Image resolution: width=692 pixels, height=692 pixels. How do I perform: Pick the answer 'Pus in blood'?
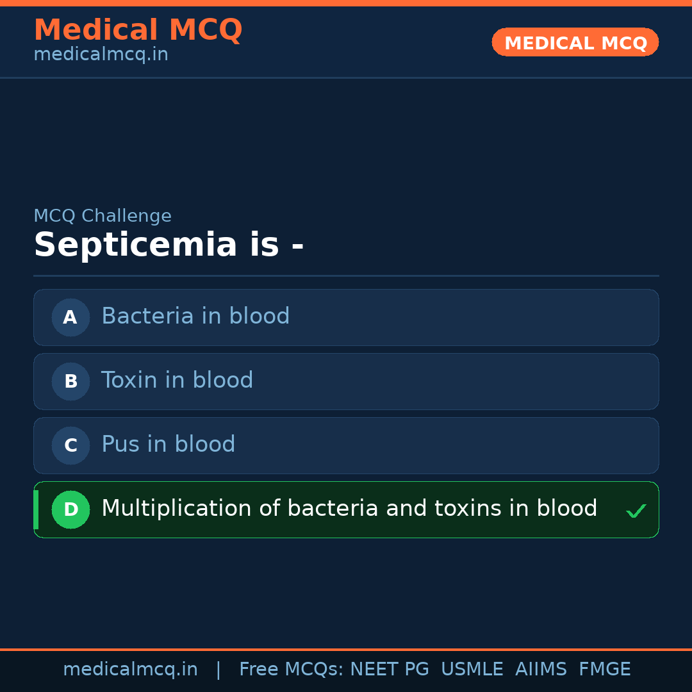point(169,445)
